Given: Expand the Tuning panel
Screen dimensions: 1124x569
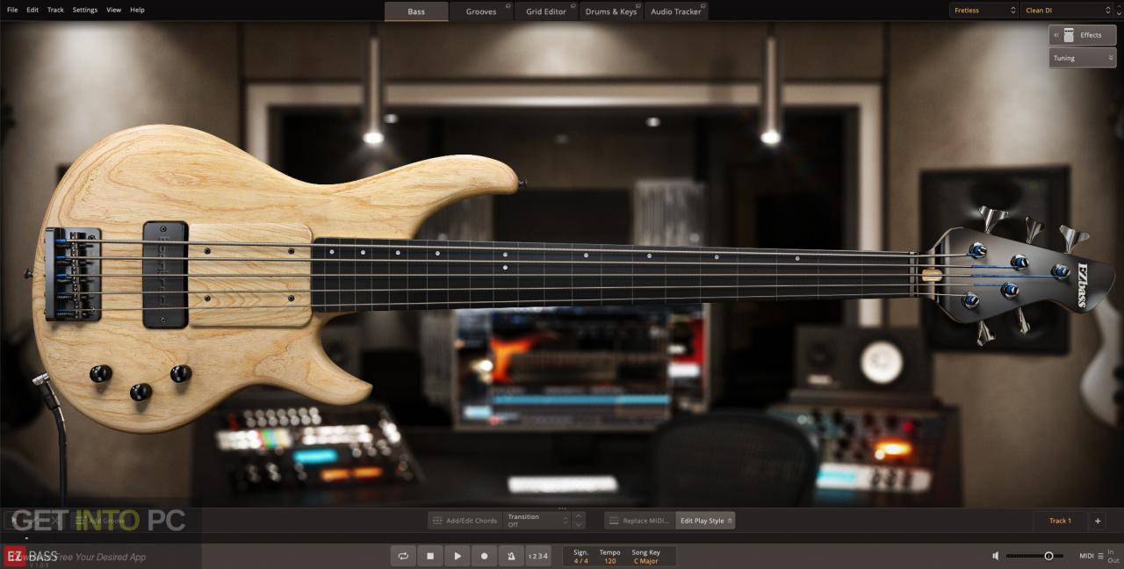Looking at the screenshot, I should (1083, 58).
